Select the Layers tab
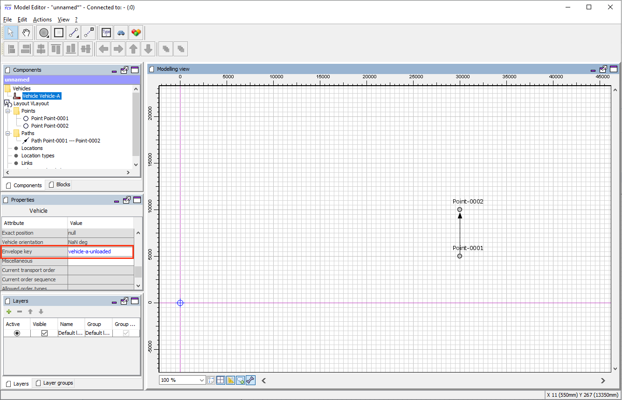This screenshot has height=400, width=622. [x=17, y=384]
